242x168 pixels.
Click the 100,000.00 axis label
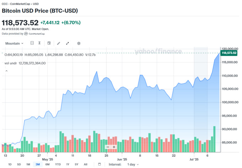click(x=230, y=102)
